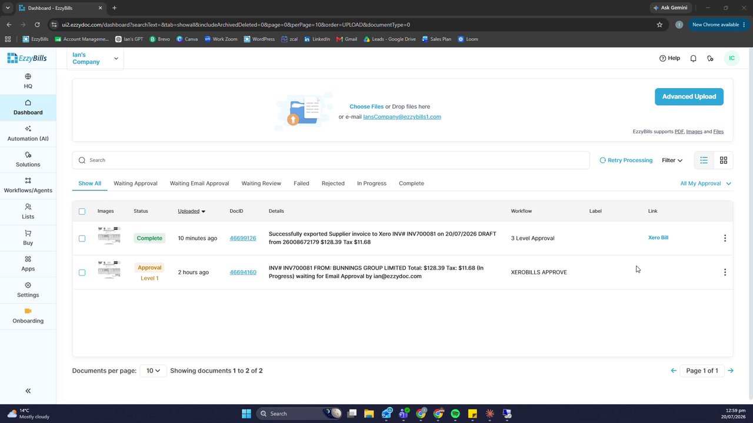
Task: Toggle select-all documents checkbox
Action: [82, 211]
